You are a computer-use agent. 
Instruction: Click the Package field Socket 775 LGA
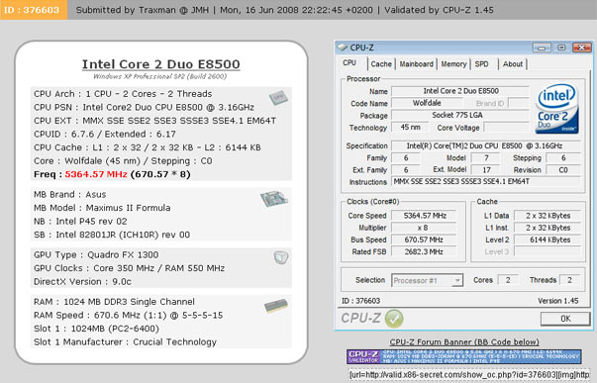[x=460, y=115]
